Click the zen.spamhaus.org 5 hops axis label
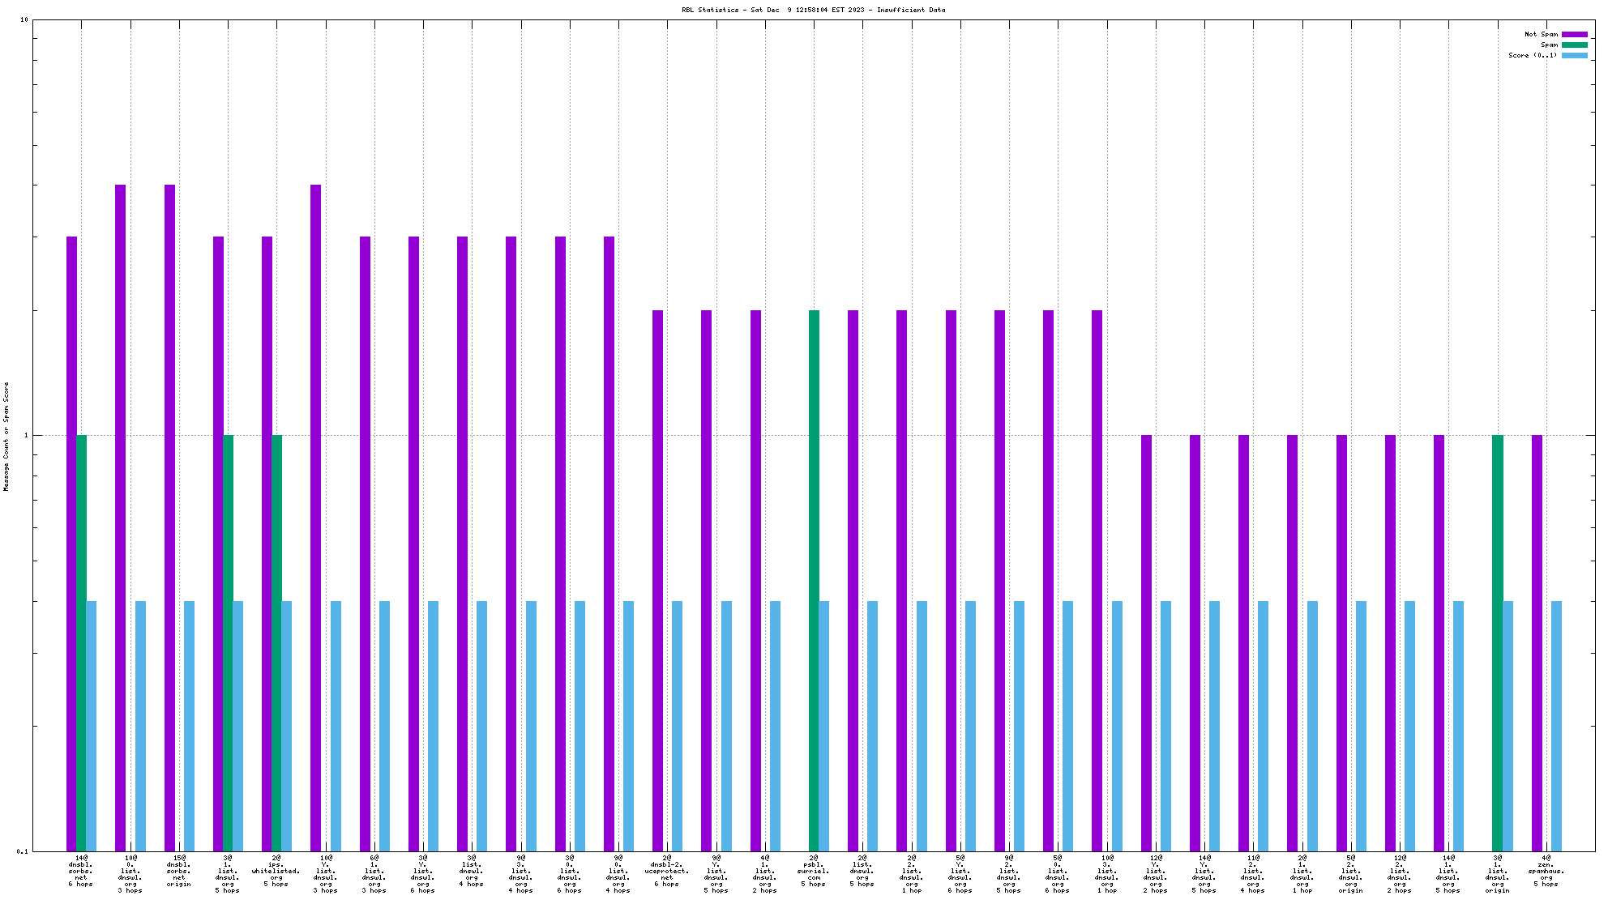This screenshot has height=904, width=1608. [1546, 871]
